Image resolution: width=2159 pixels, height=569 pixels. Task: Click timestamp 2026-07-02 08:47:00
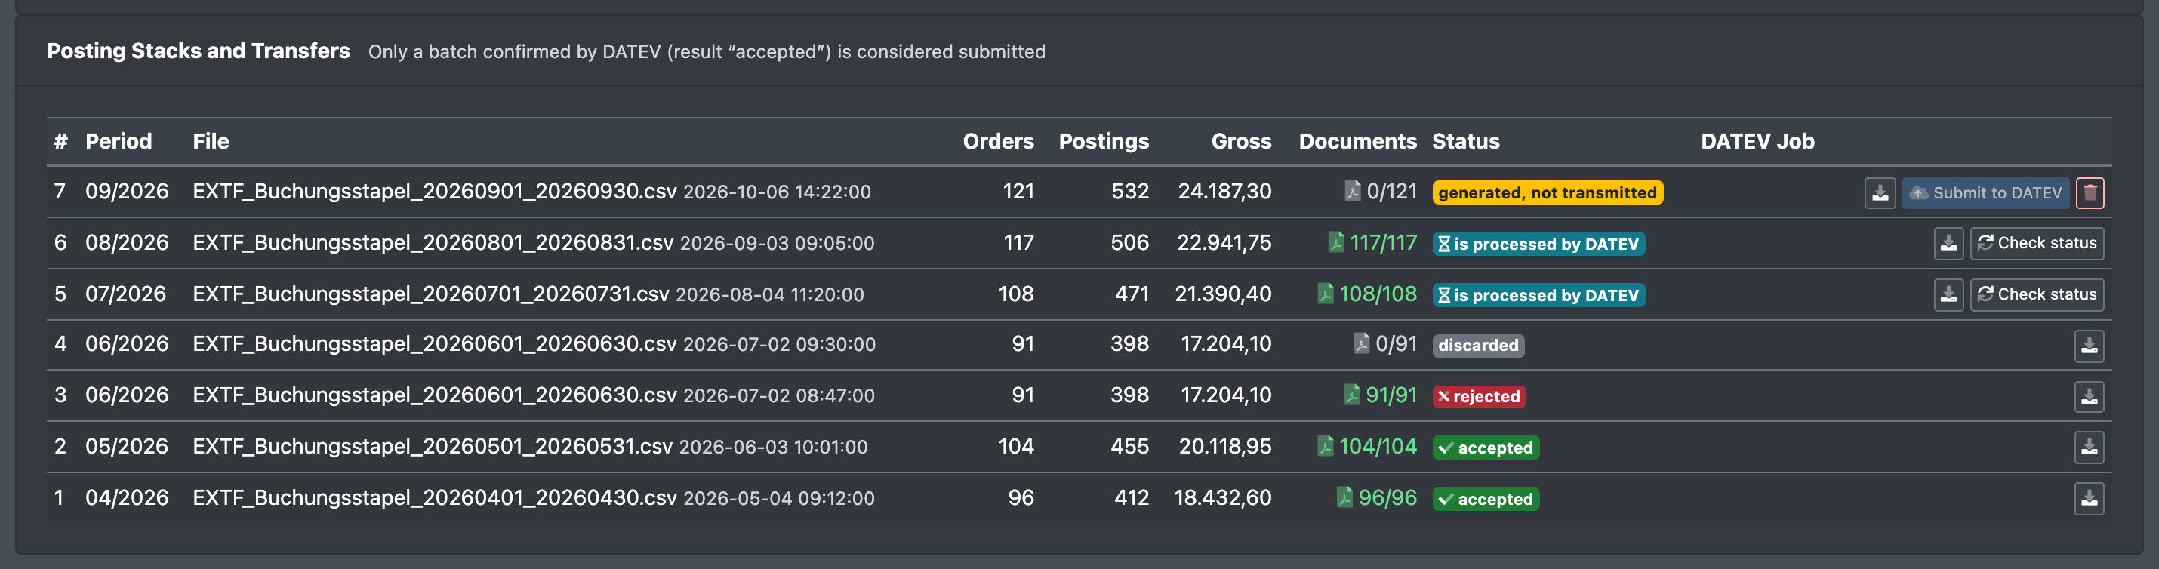coord(778,395)
